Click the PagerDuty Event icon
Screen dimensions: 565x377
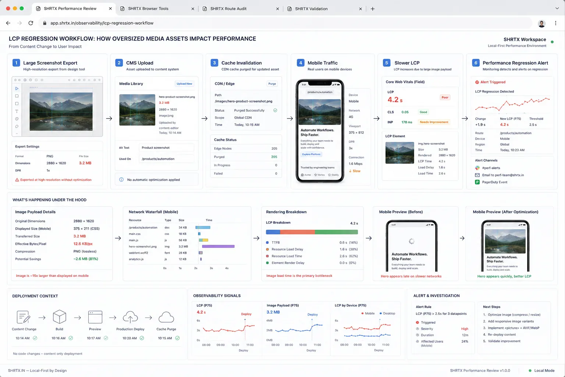point(477,182)
